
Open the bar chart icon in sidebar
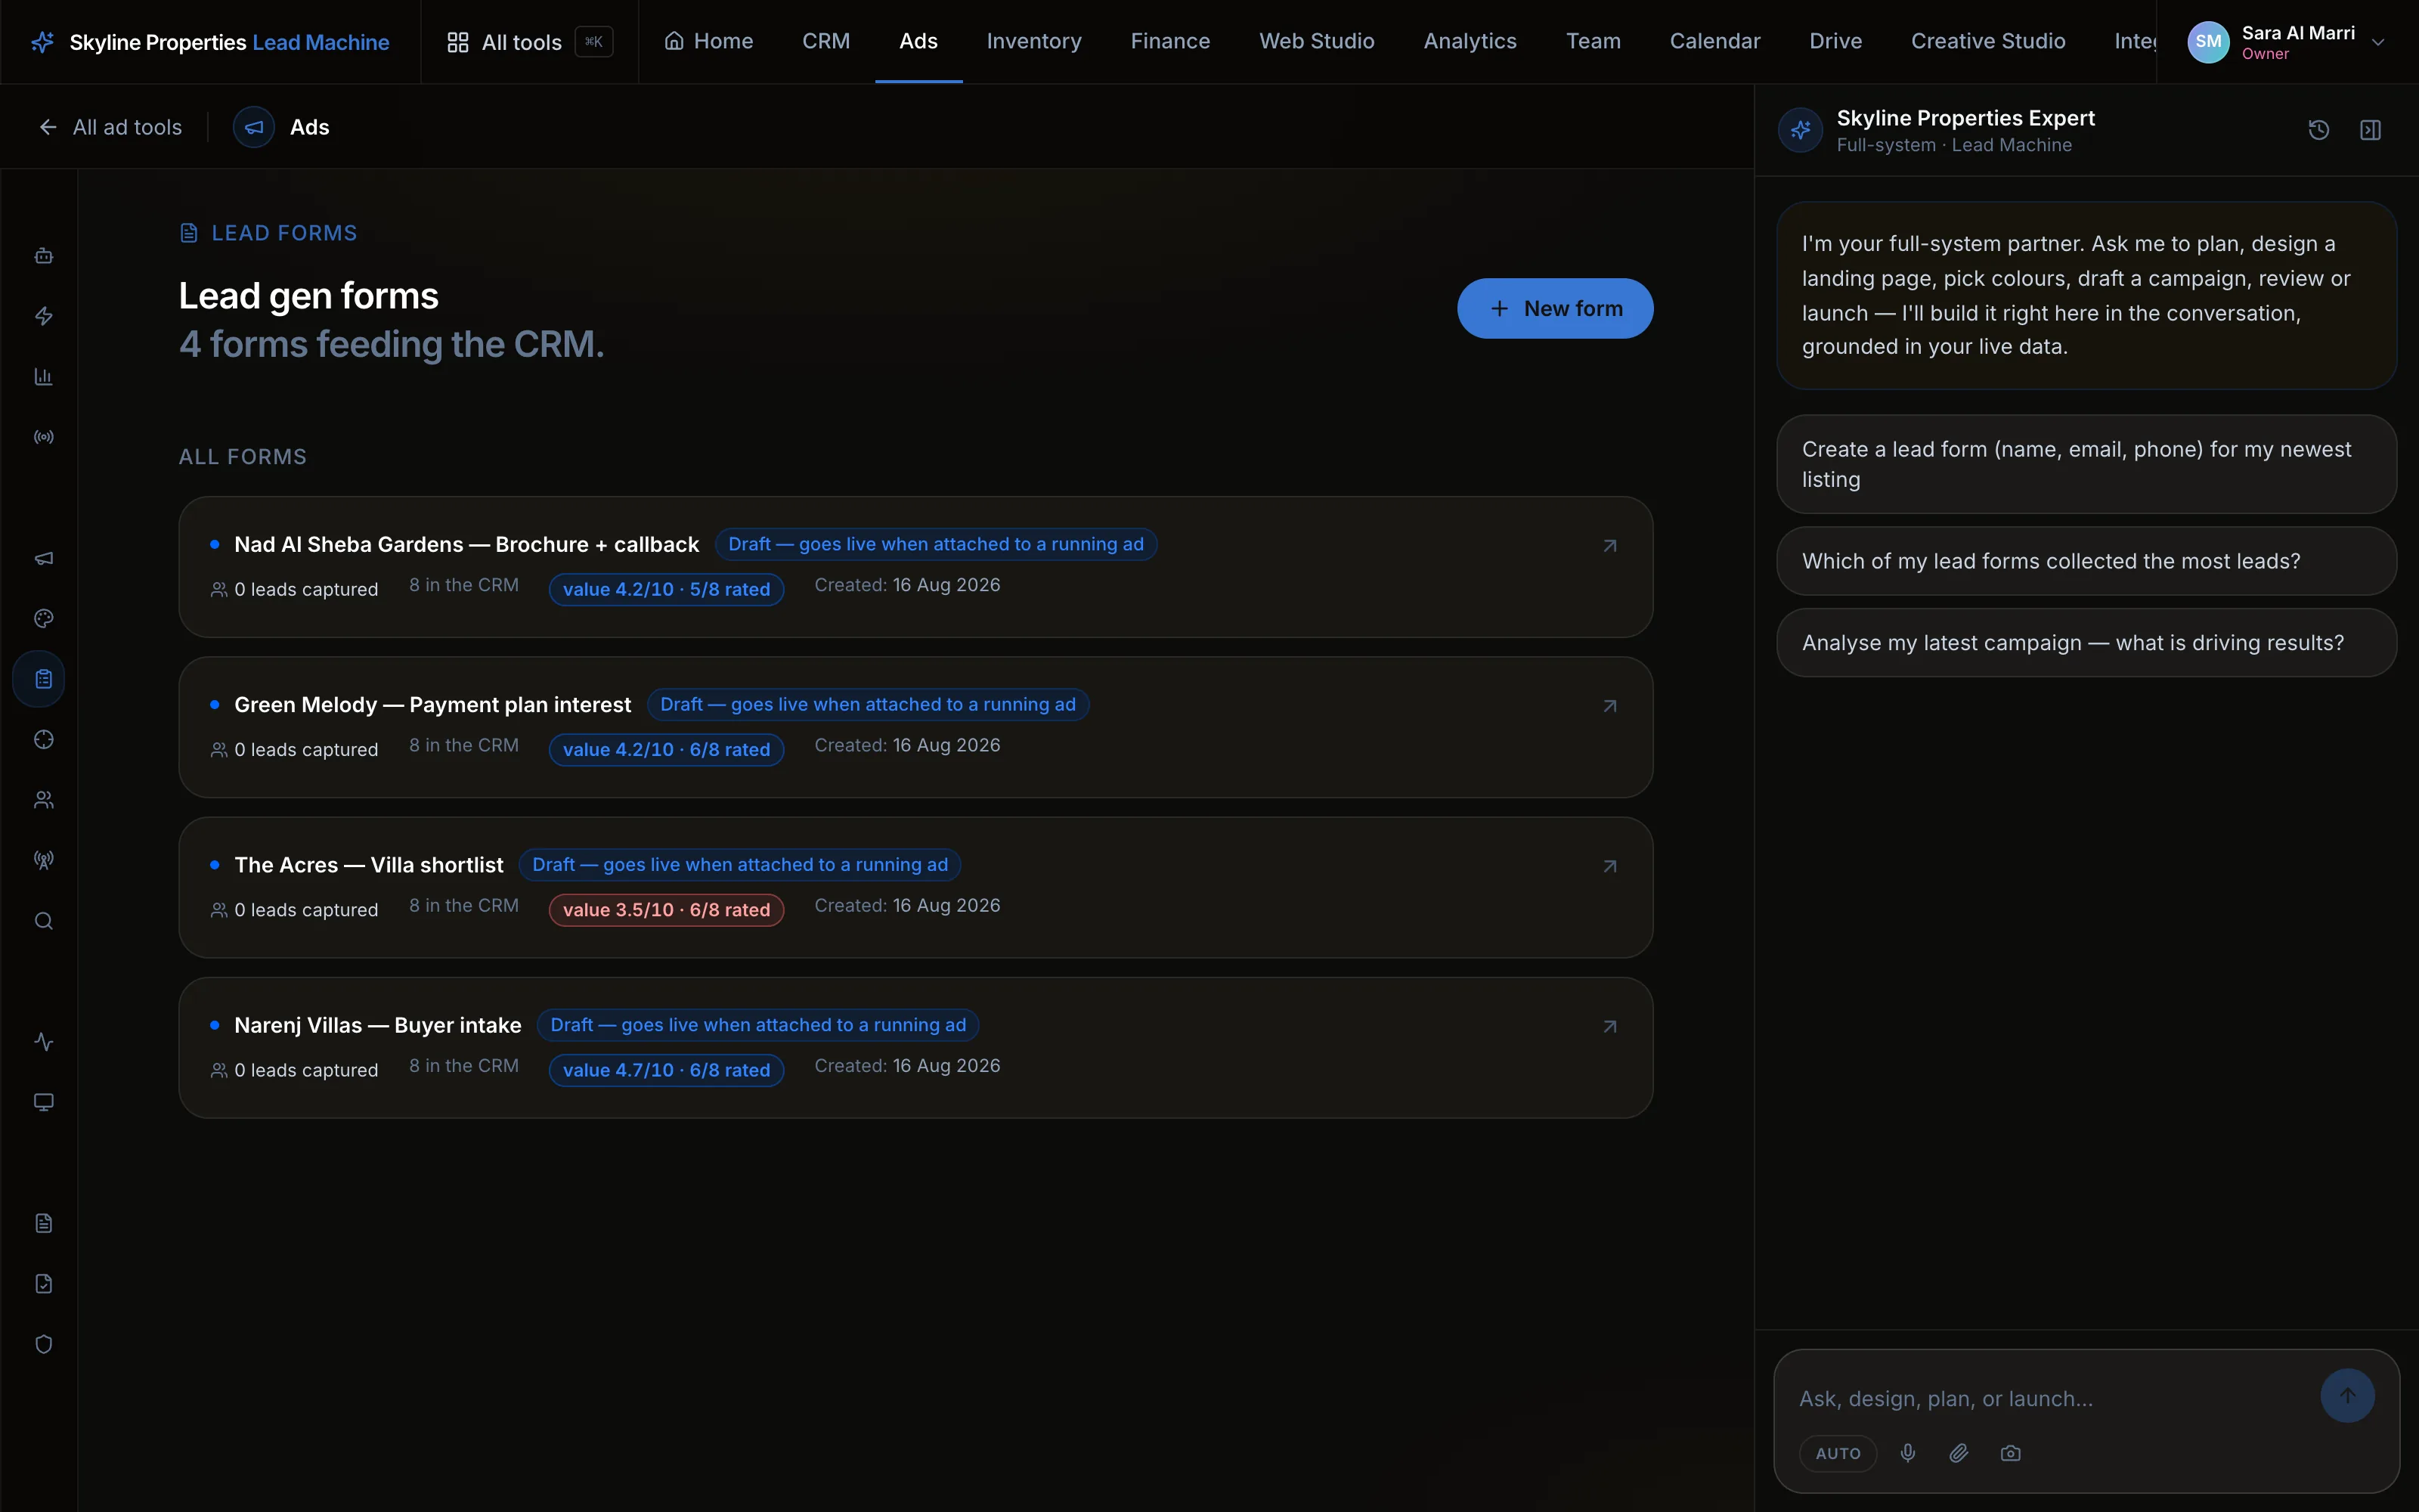click(x=43, y=377)
